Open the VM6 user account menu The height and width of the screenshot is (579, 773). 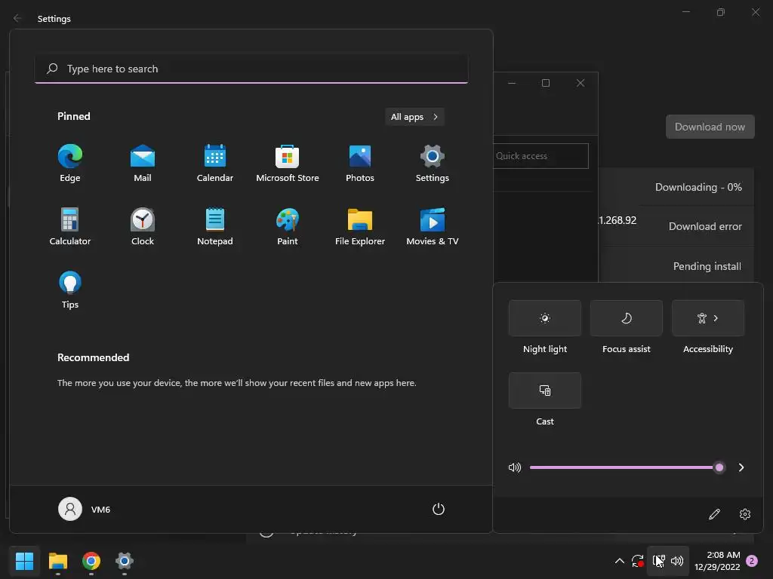(85, 509)
